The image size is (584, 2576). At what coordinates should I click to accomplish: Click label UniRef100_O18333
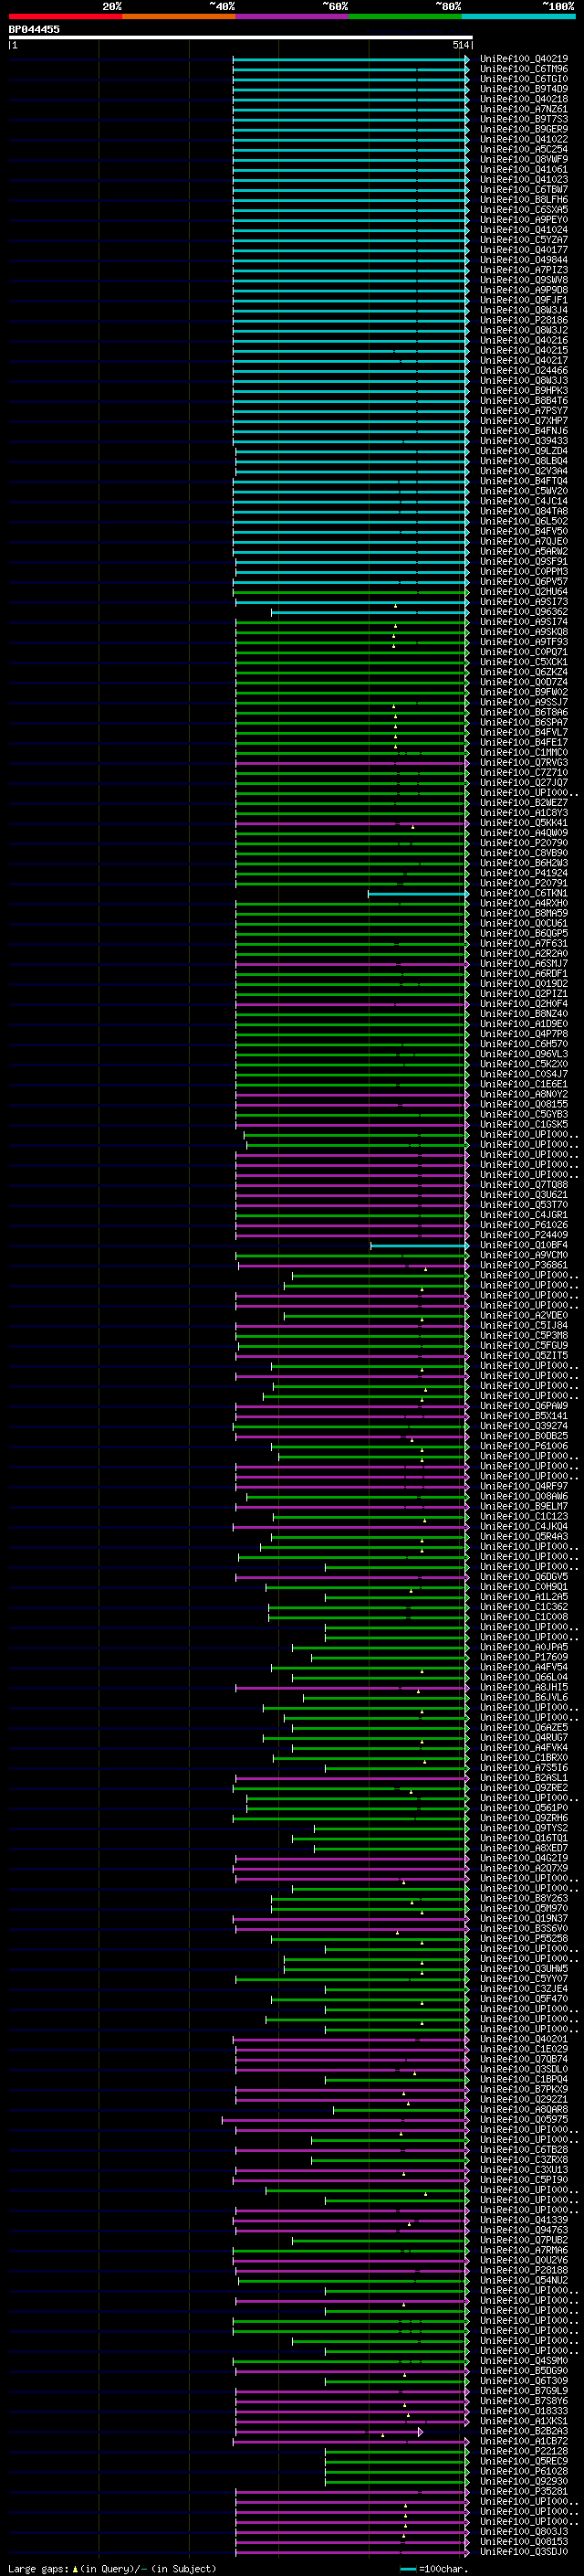524,2411
